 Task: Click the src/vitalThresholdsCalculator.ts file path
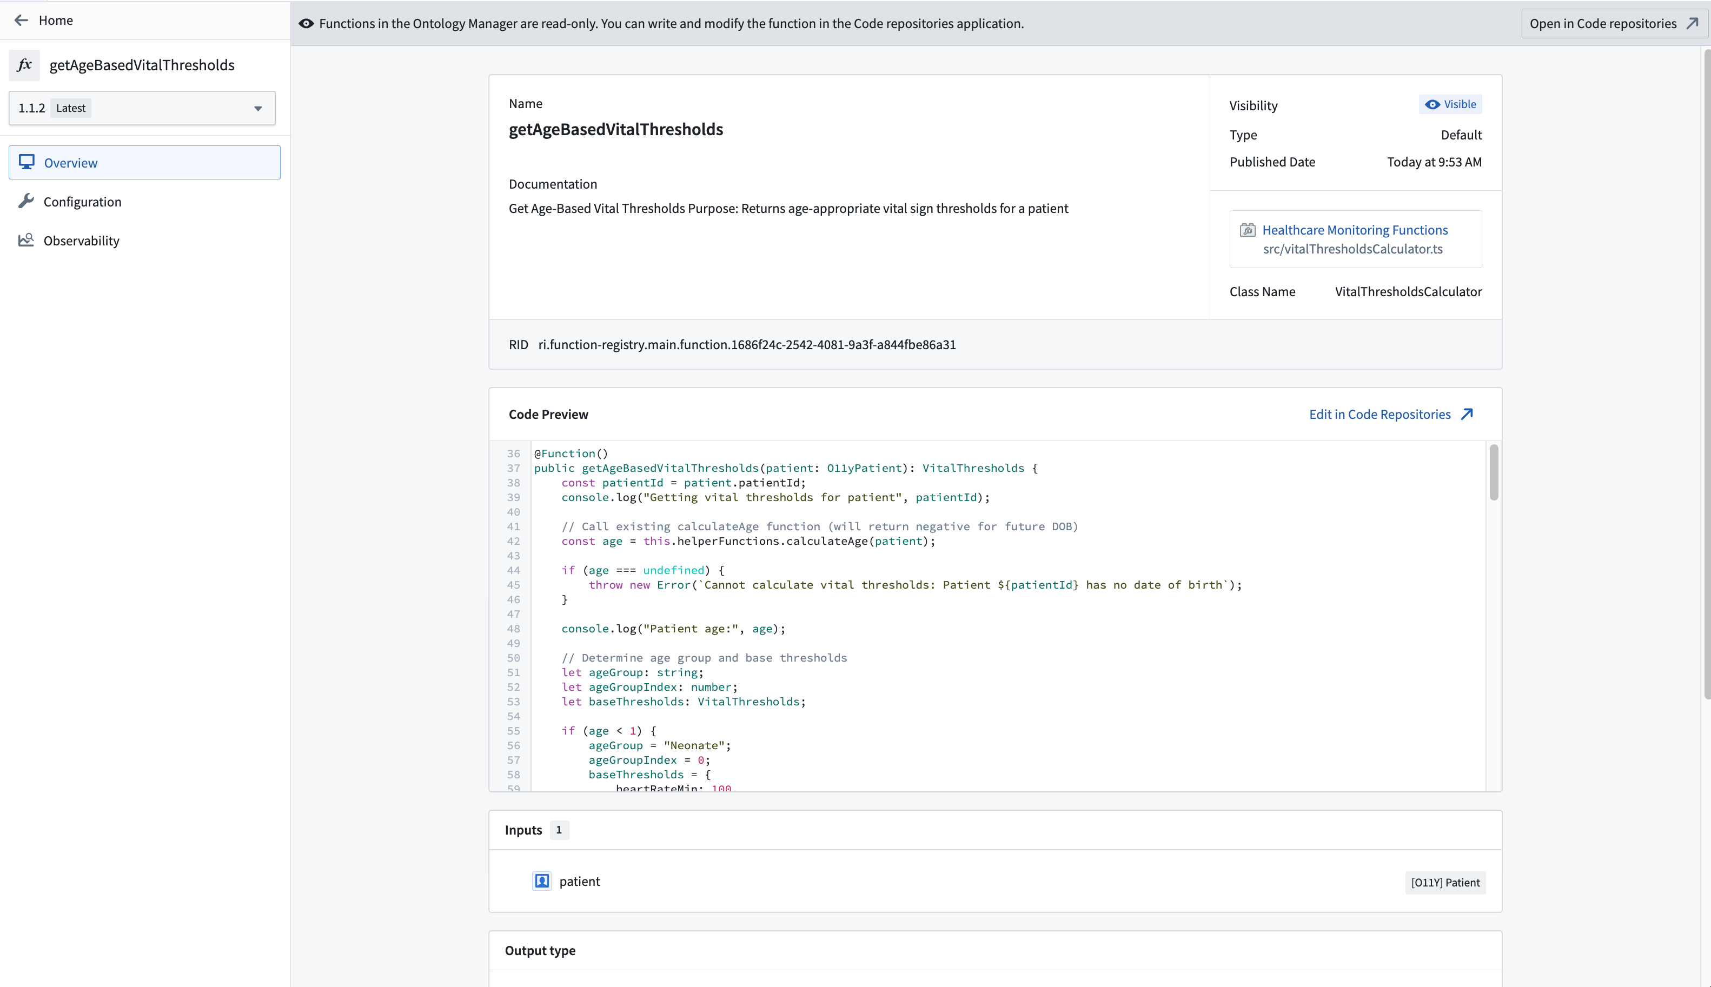pos(1353,249)
